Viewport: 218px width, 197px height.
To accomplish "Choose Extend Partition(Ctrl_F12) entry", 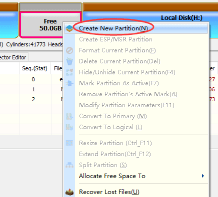I will pyautogui.click(x=136, y=154).
